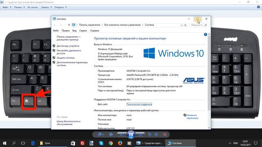262x147 pixels.
Task: Rotate photo counterclockwise
Action: pos(149,134)
